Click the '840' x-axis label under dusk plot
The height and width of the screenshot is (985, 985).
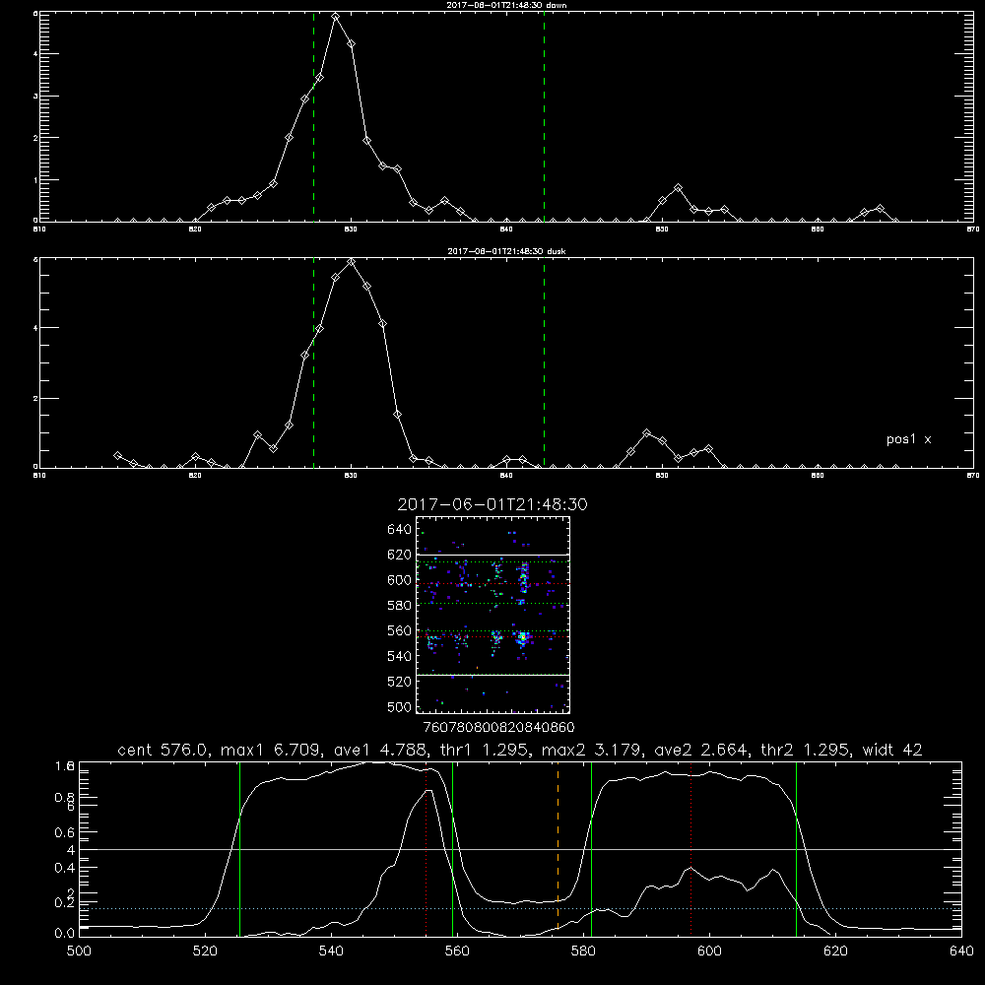(506, 476)
